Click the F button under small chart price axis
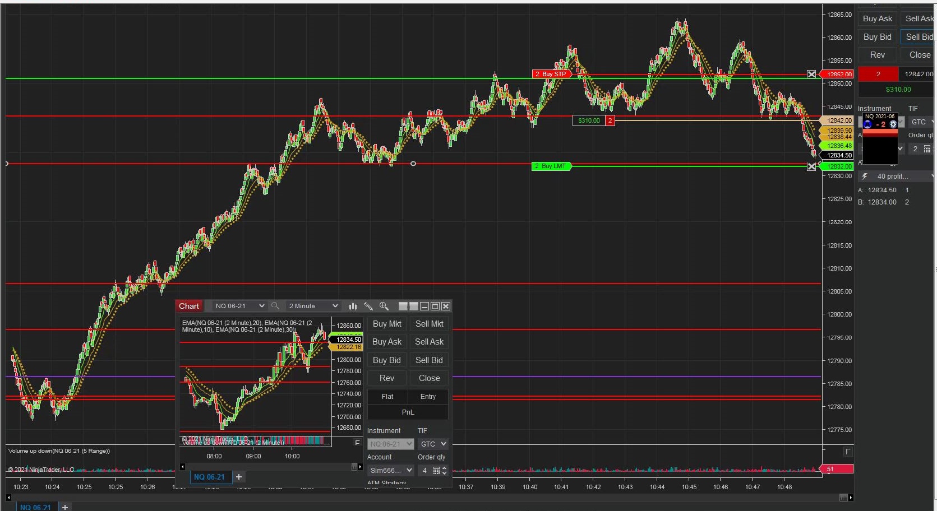Viewport: 937px width, 511px height. click(357, 443)
